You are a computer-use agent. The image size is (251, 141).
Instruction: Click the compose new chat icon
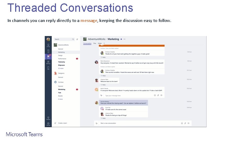coord(77,39)
